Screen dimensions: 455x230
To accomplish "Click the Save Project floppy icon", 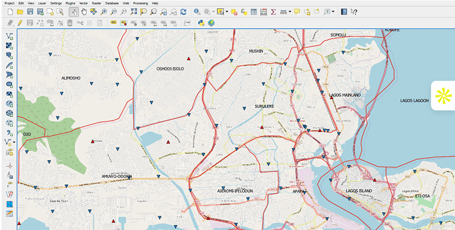I will pyautogui.click(x=30, y=11).
